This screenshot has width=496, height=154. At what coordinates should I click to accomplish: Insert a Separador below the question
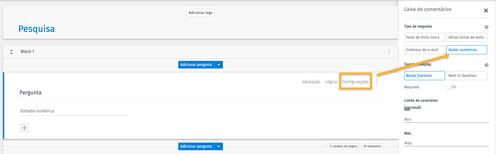(373, 146)
